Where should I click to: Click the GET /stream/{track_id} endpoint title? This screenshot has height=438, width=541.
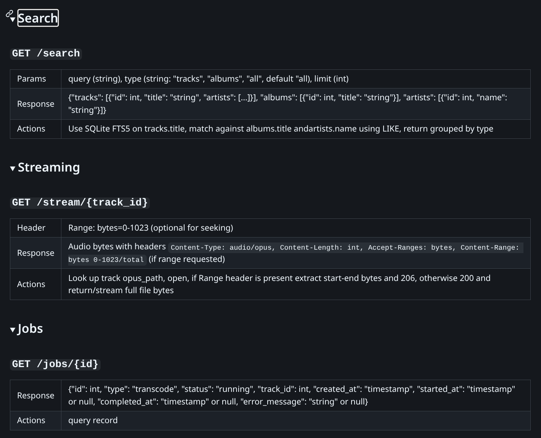point(80,202)
